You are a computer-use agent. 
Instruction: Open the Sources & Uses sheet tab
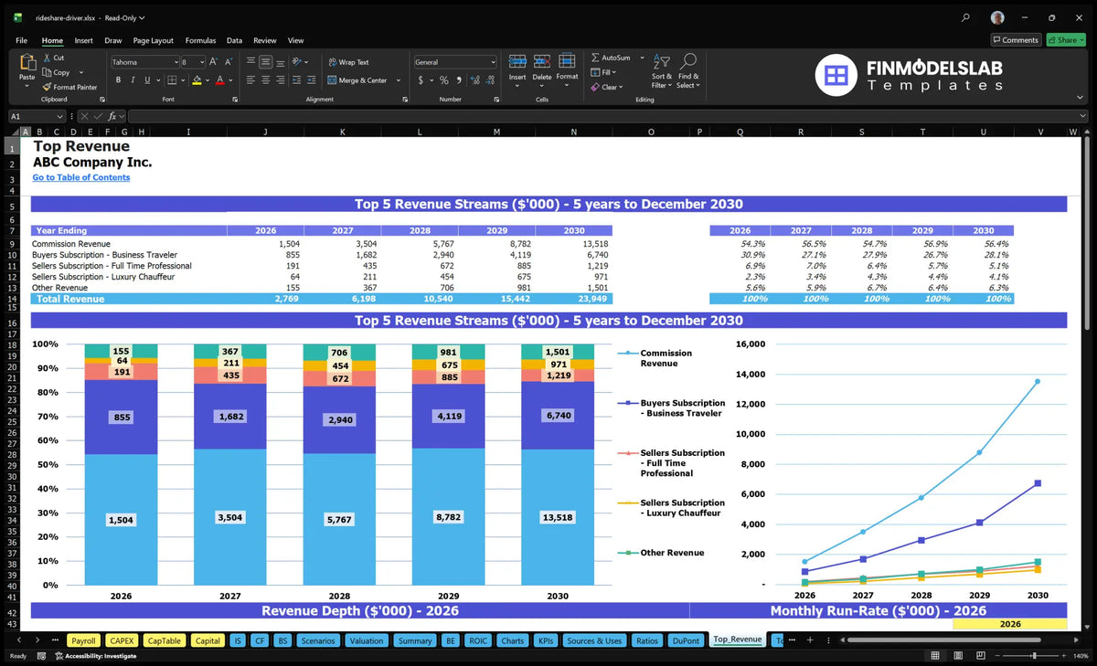(594, 640)
